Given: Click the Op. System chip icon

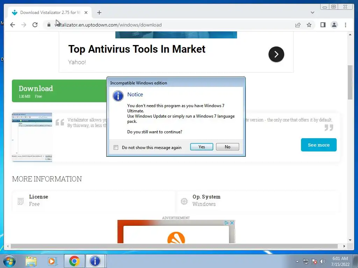Looking at the screenshot, I should pyautogui.click(x=184, y=201).
